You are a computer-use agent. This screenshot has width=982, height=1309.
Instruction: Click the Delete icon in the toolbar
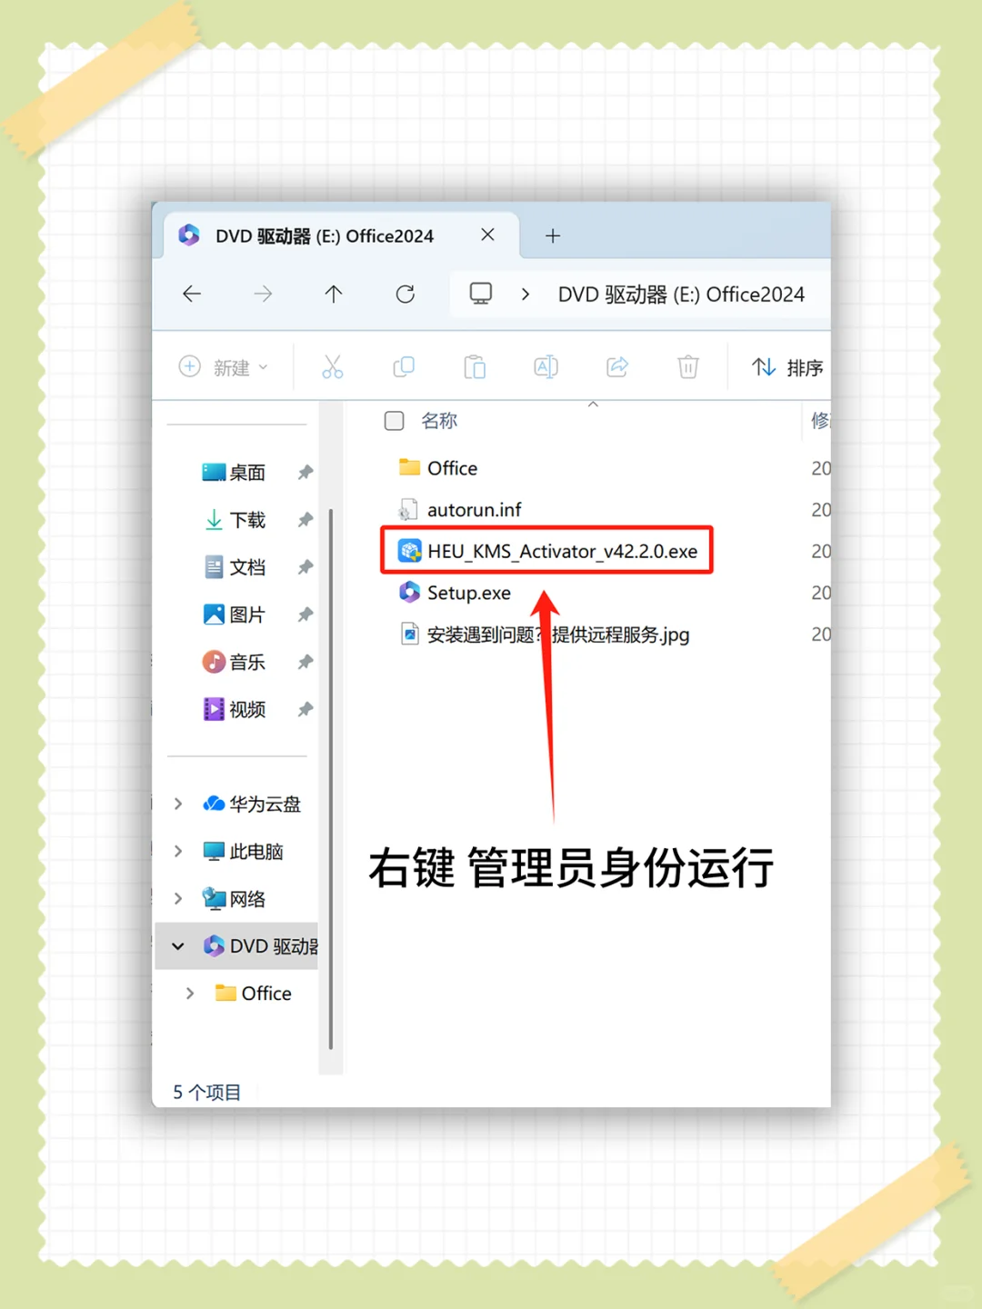[x=688, y=366]
